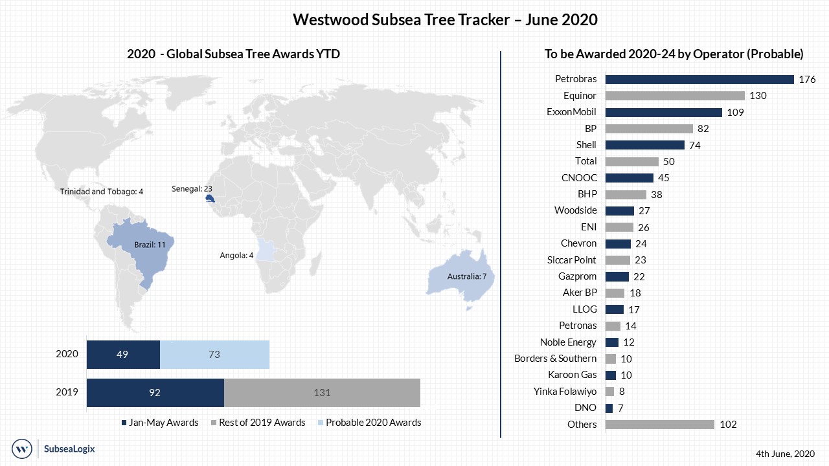Click the 2019 Jan-May segment showing 92
829x466 pixels.
[155, 392]
